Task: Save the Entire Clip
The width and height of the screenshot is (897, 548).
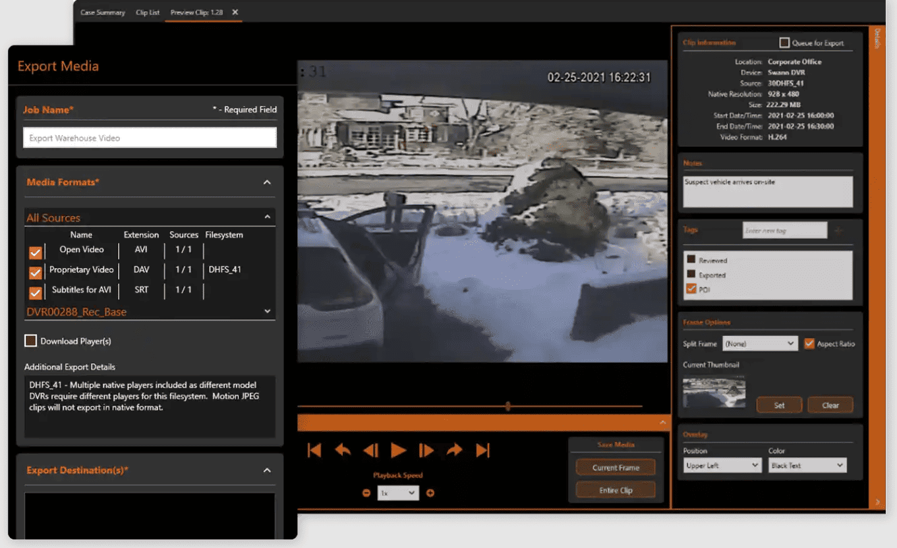Action: (616, 490)
